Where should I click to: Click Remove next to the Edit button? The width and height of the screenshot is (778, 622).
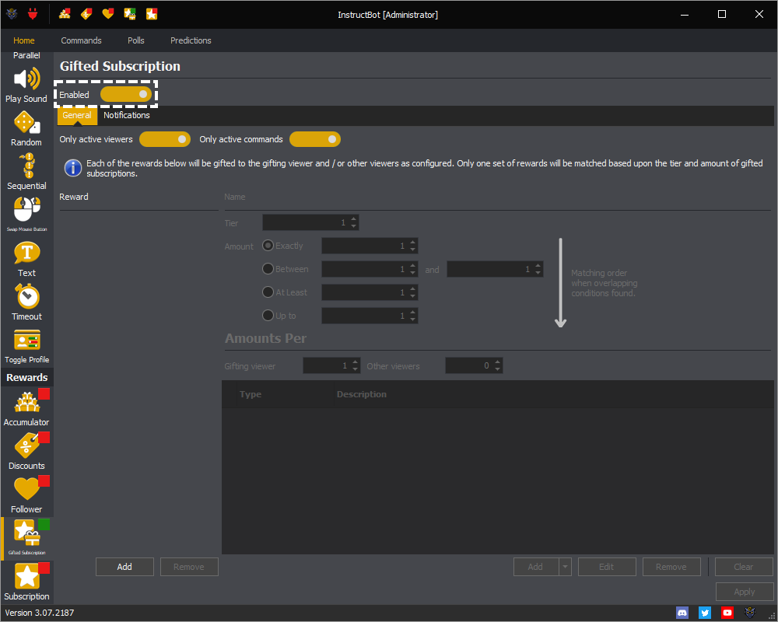671,567
